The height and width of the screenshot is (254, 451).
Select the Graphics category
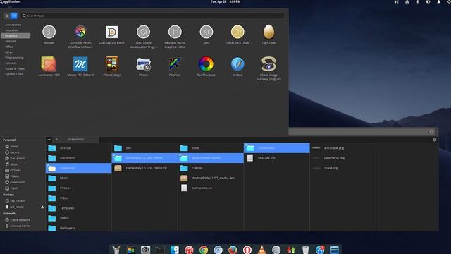coord(16,36)
